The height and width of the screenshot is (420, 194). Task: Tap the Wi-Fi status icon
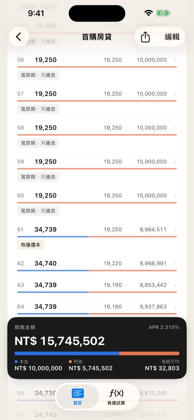point(148,13)
